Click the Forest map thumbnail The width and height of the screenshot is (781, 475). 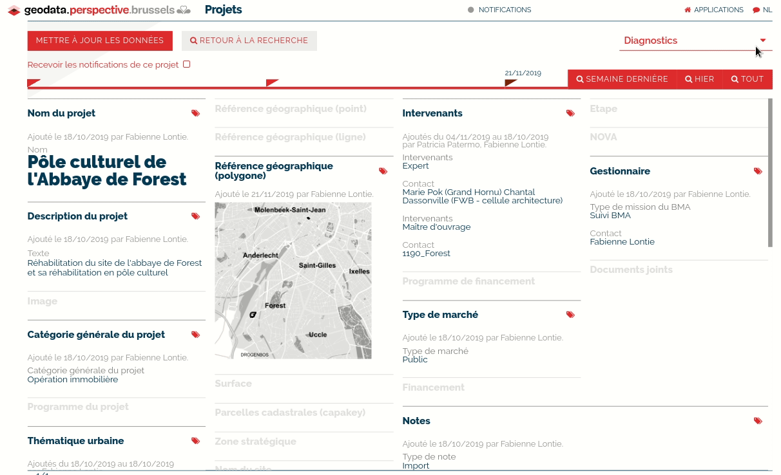[x=293, y=281]
